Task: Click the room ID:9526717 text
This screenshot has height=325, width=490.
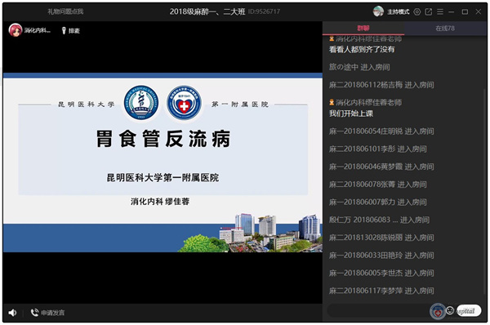Action: [x=264, y=11]
